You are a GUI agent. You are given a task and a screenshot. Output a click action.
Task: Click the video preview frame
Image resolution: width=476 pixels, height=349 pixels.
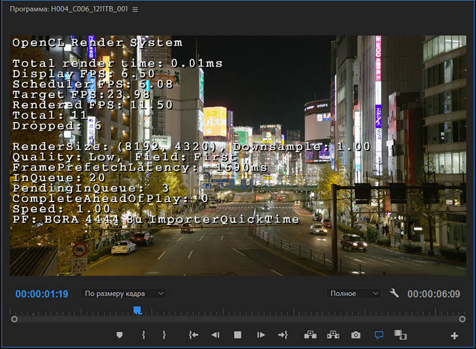pos(238,156)
